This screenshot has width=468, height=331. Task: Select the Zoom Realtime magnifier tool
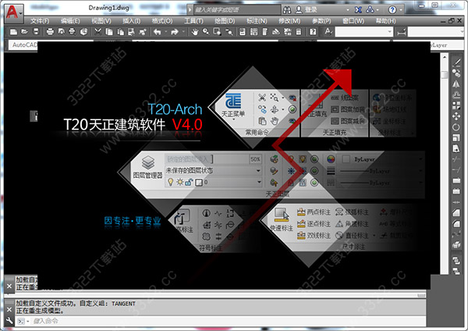(206, 32)
